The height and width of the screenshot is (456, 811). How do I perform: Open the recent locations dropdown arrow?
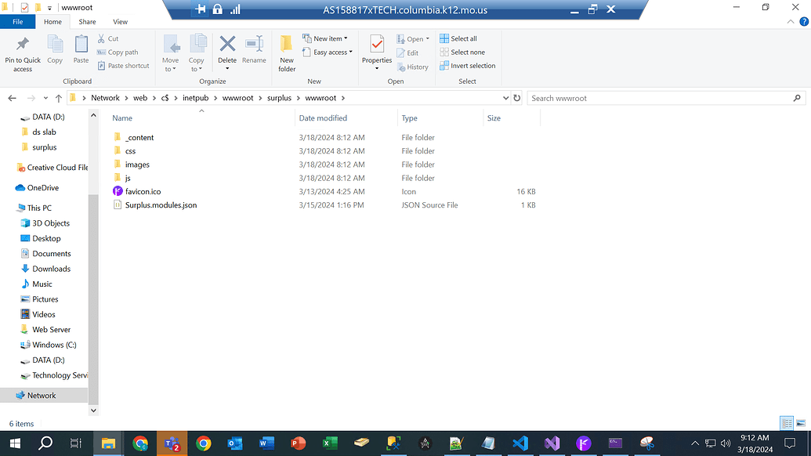[x=45, y=98]
